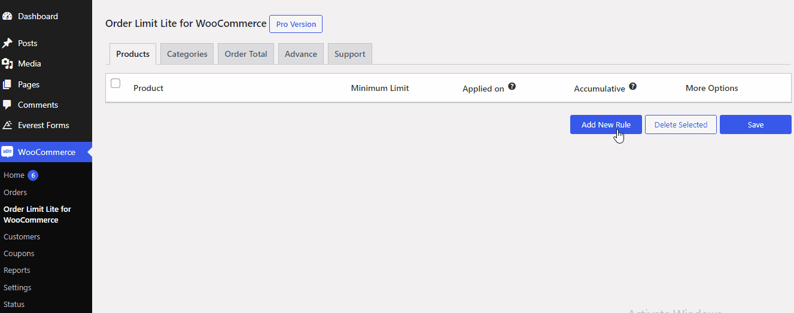Go to WooCommerce Orders
794x313 pixels.
[x=15, y=192]
